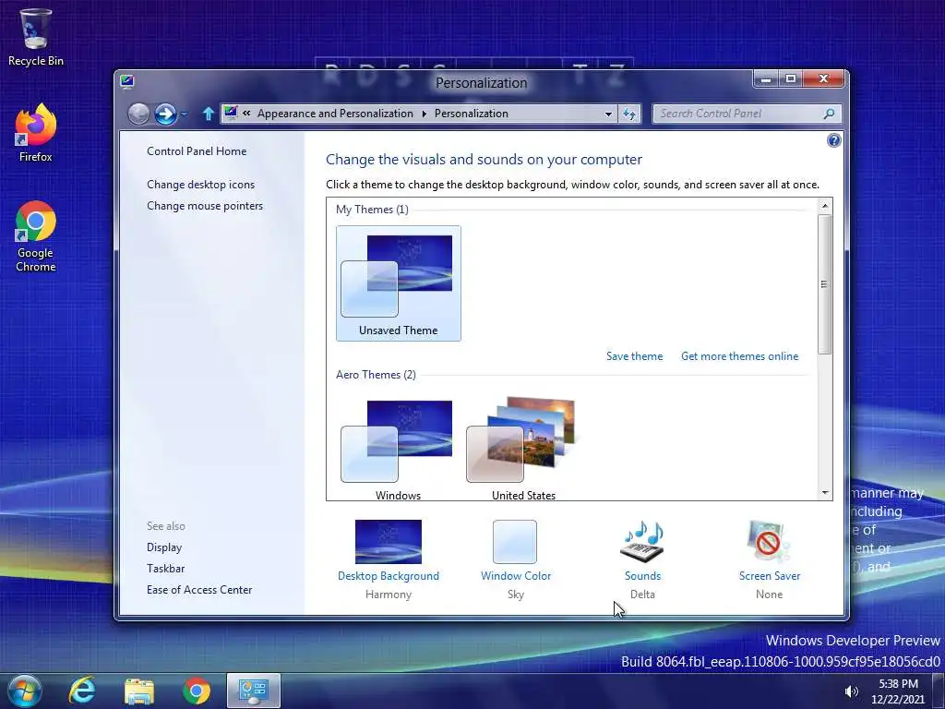Open the Recycle Bin desktop icon
Viewport: 945px width, 709px height.
(x=35, y=37)
